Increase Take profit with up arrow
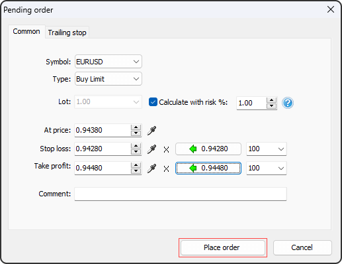342x264 pixels. [x=136, y=165]
